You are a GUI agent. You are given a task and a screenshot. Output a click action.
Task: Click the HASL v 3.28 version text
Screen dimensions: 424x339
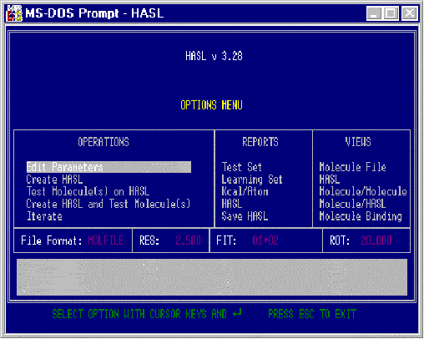214,56
